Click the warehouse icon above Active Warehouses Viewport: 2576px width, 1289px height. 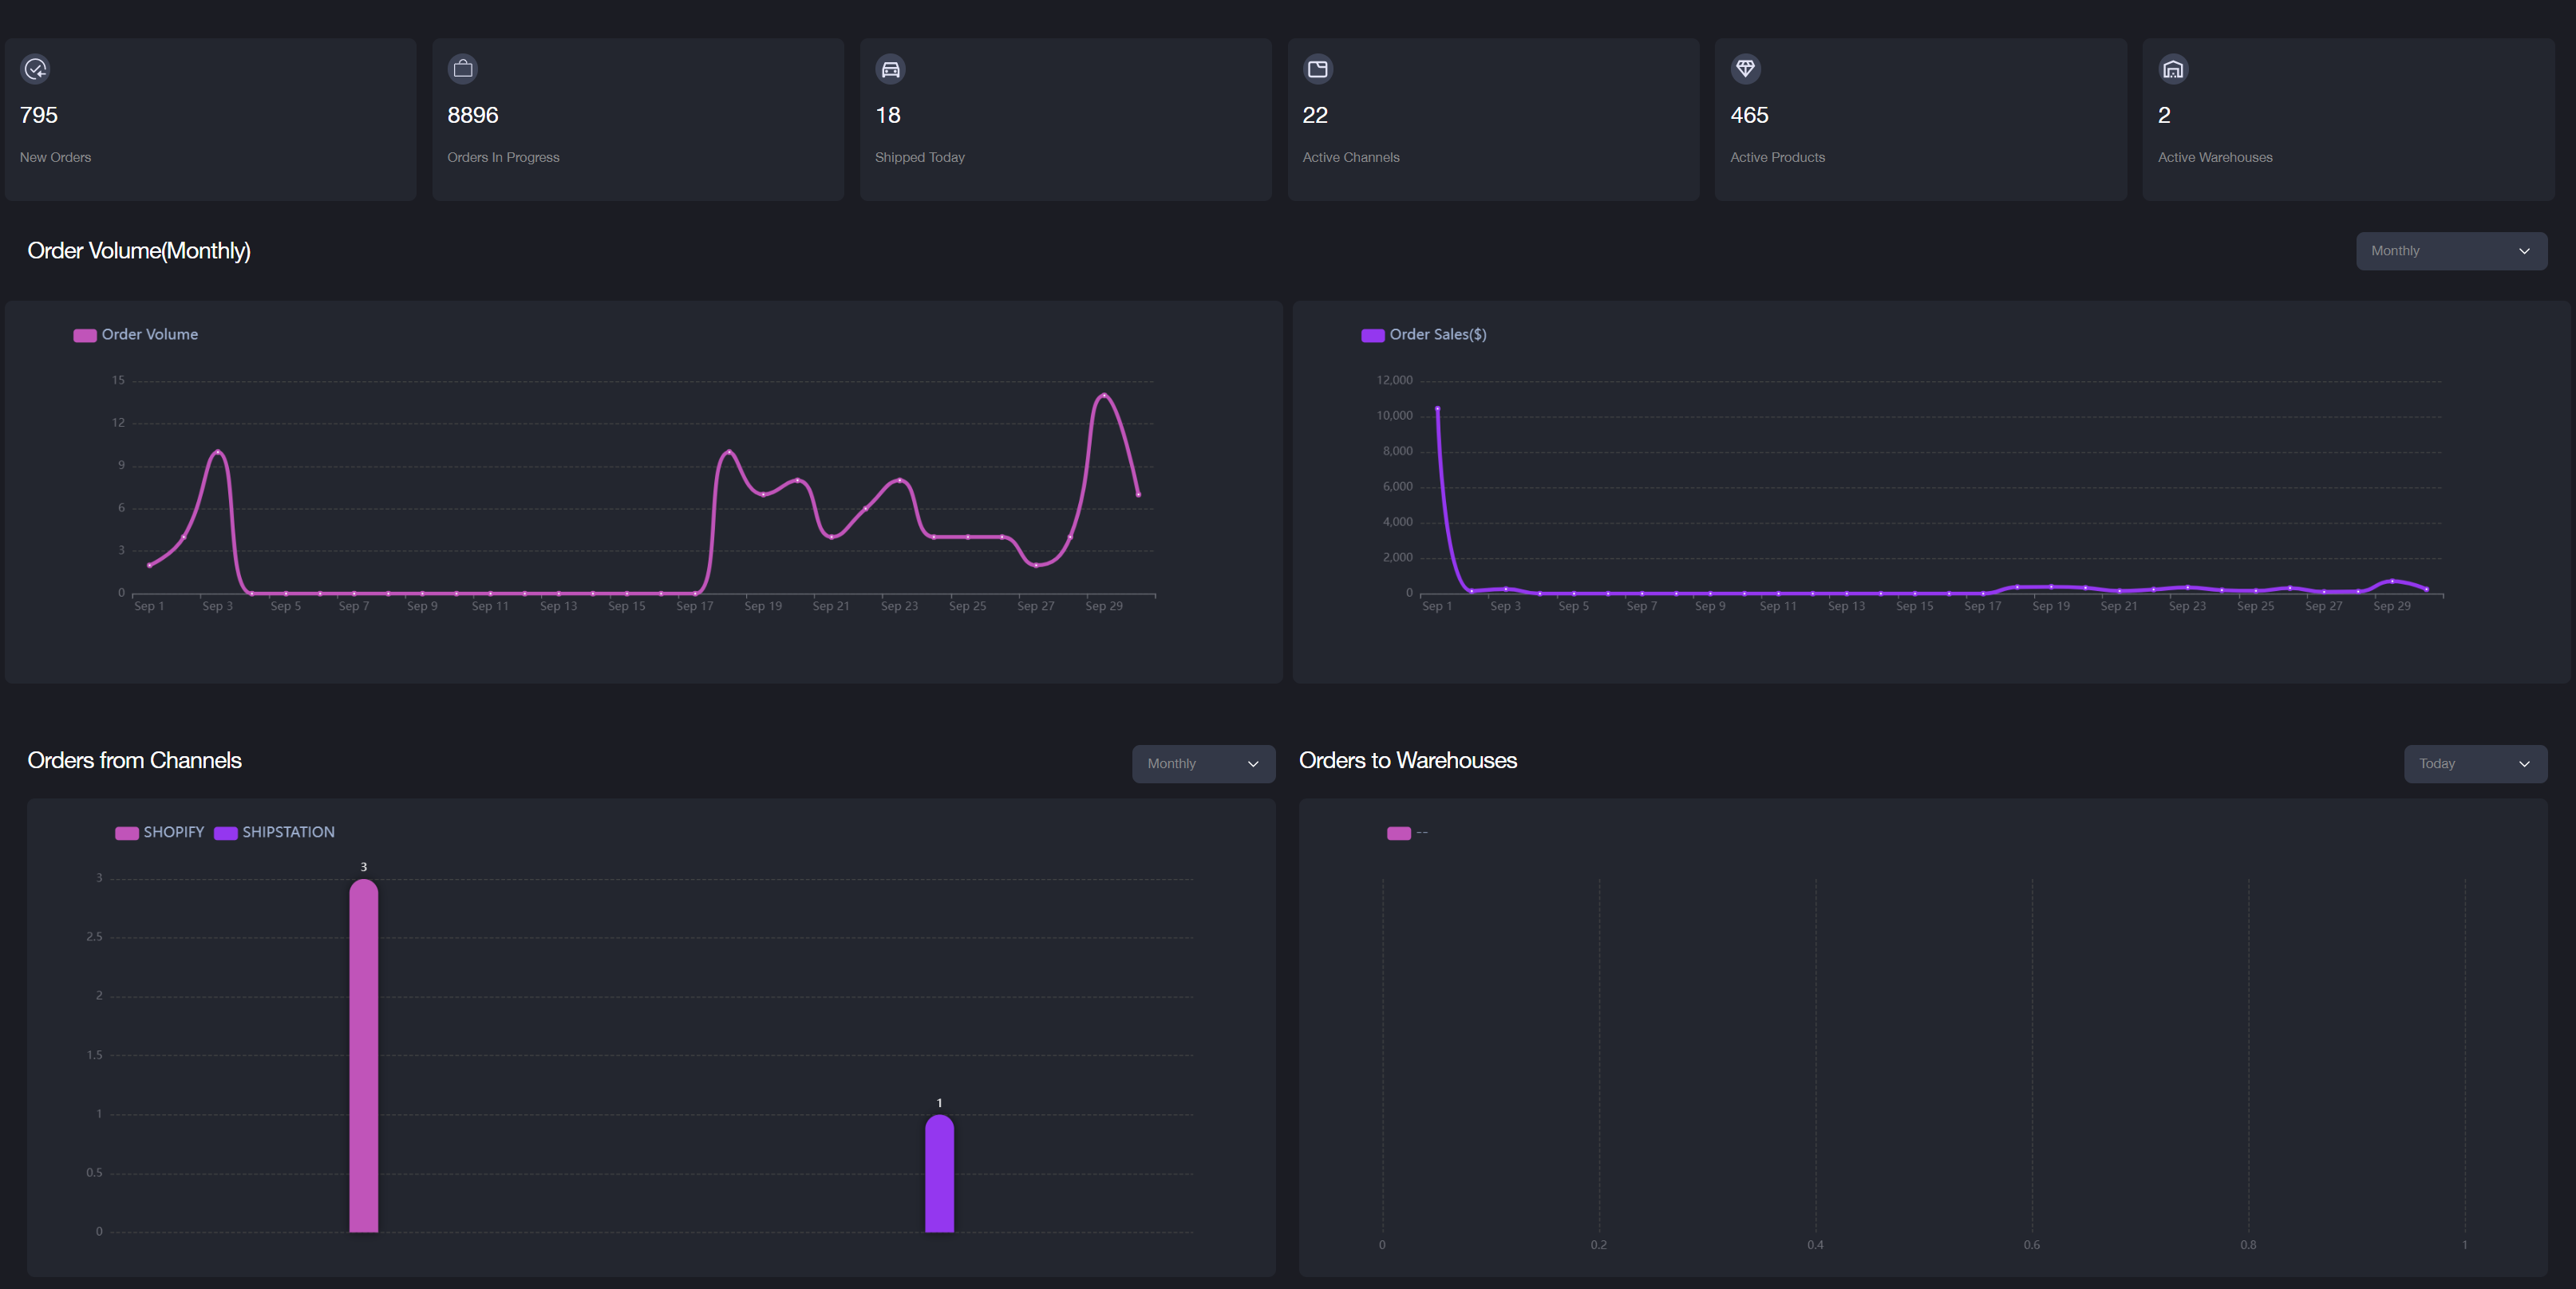2174,69
